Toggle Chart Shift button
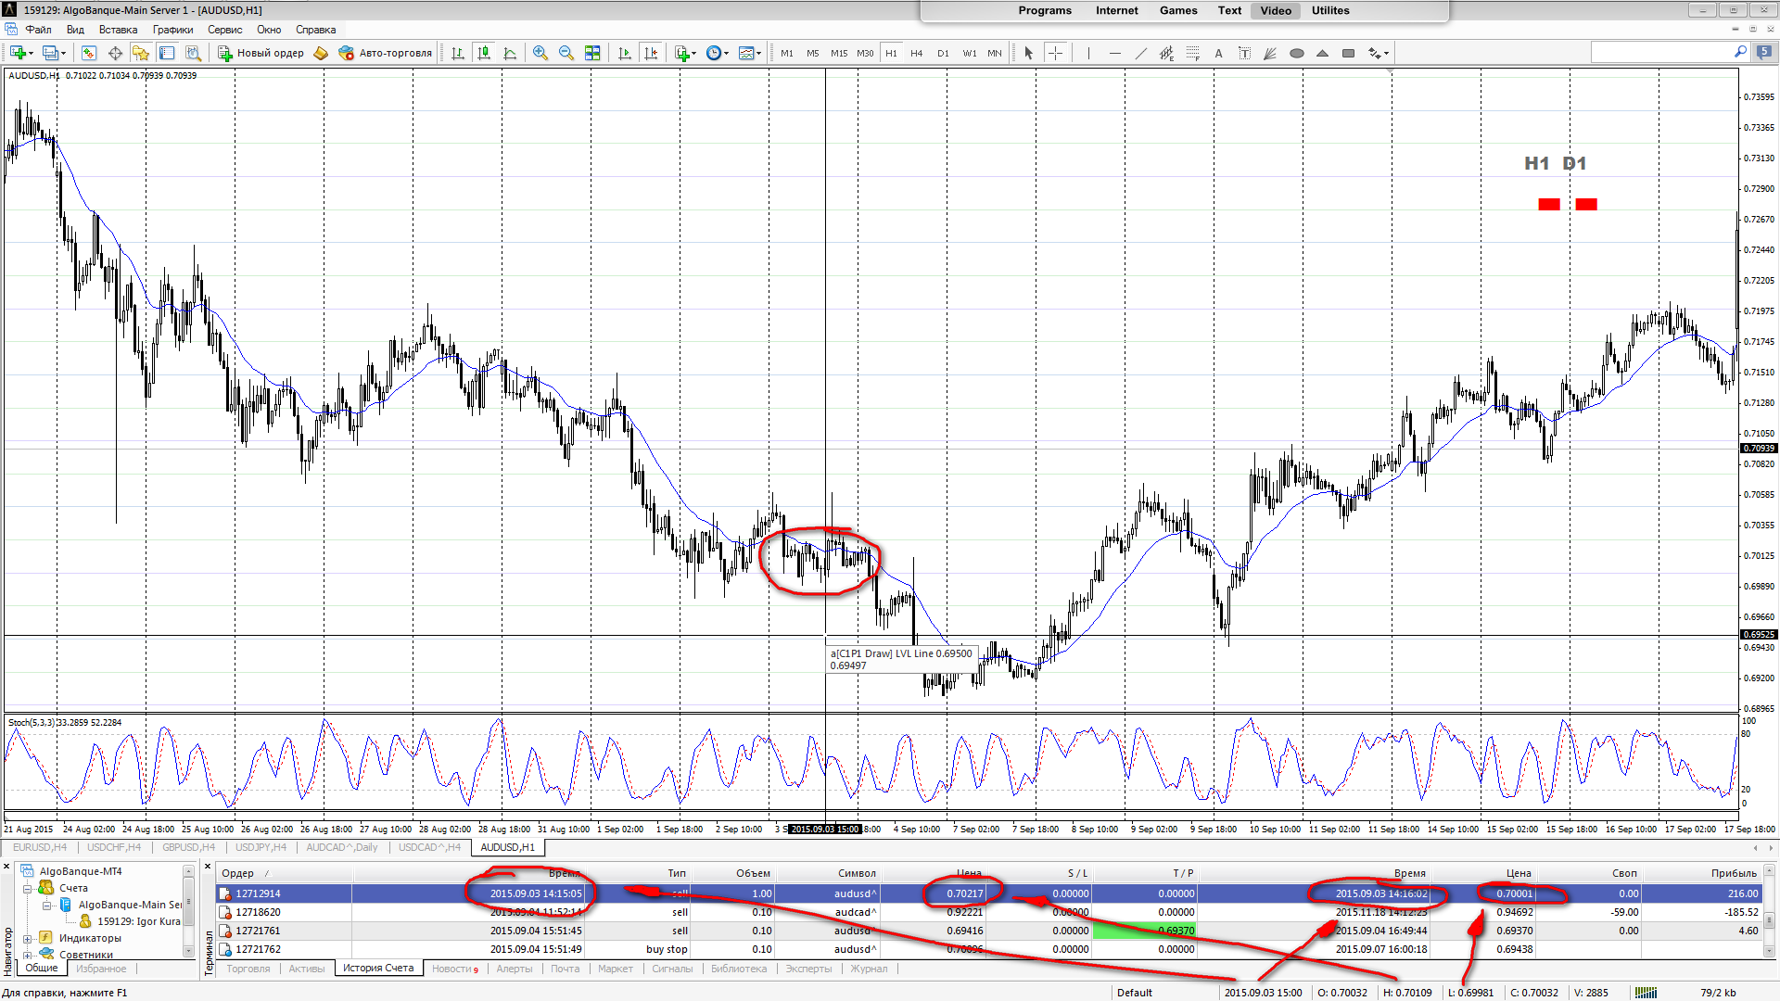The height and width of the screenshot is (1001, 1780). tap(651, 53)
